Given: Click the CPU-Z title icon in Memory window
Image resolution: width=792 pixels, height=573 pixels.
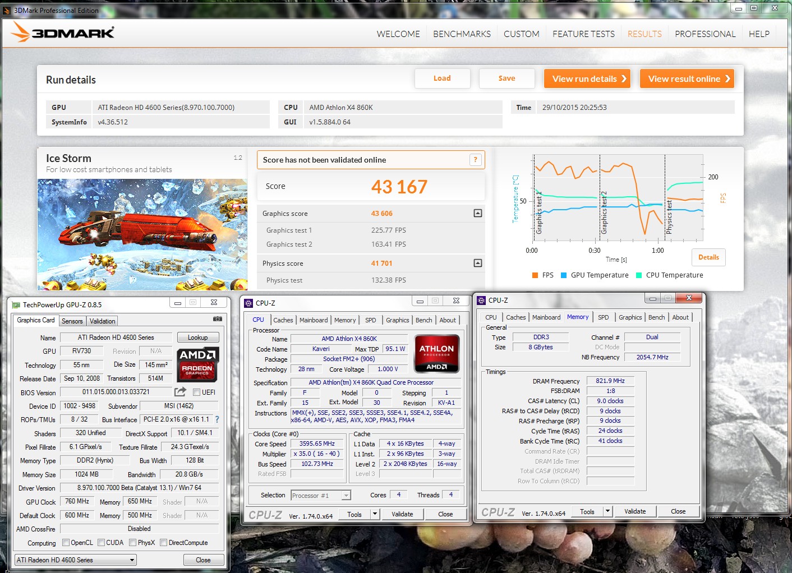Looking at the screenshot, I should (481, 301).
